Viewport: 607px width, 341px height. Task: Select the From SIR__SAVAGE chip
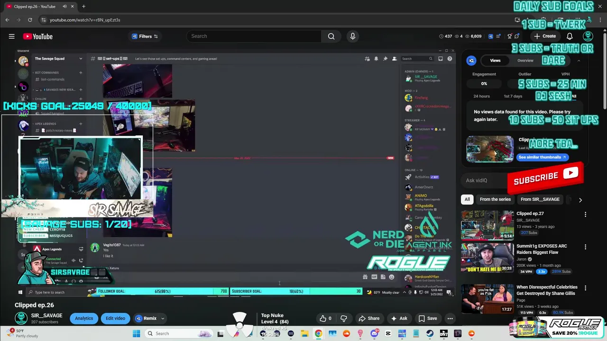coord(540,199)
